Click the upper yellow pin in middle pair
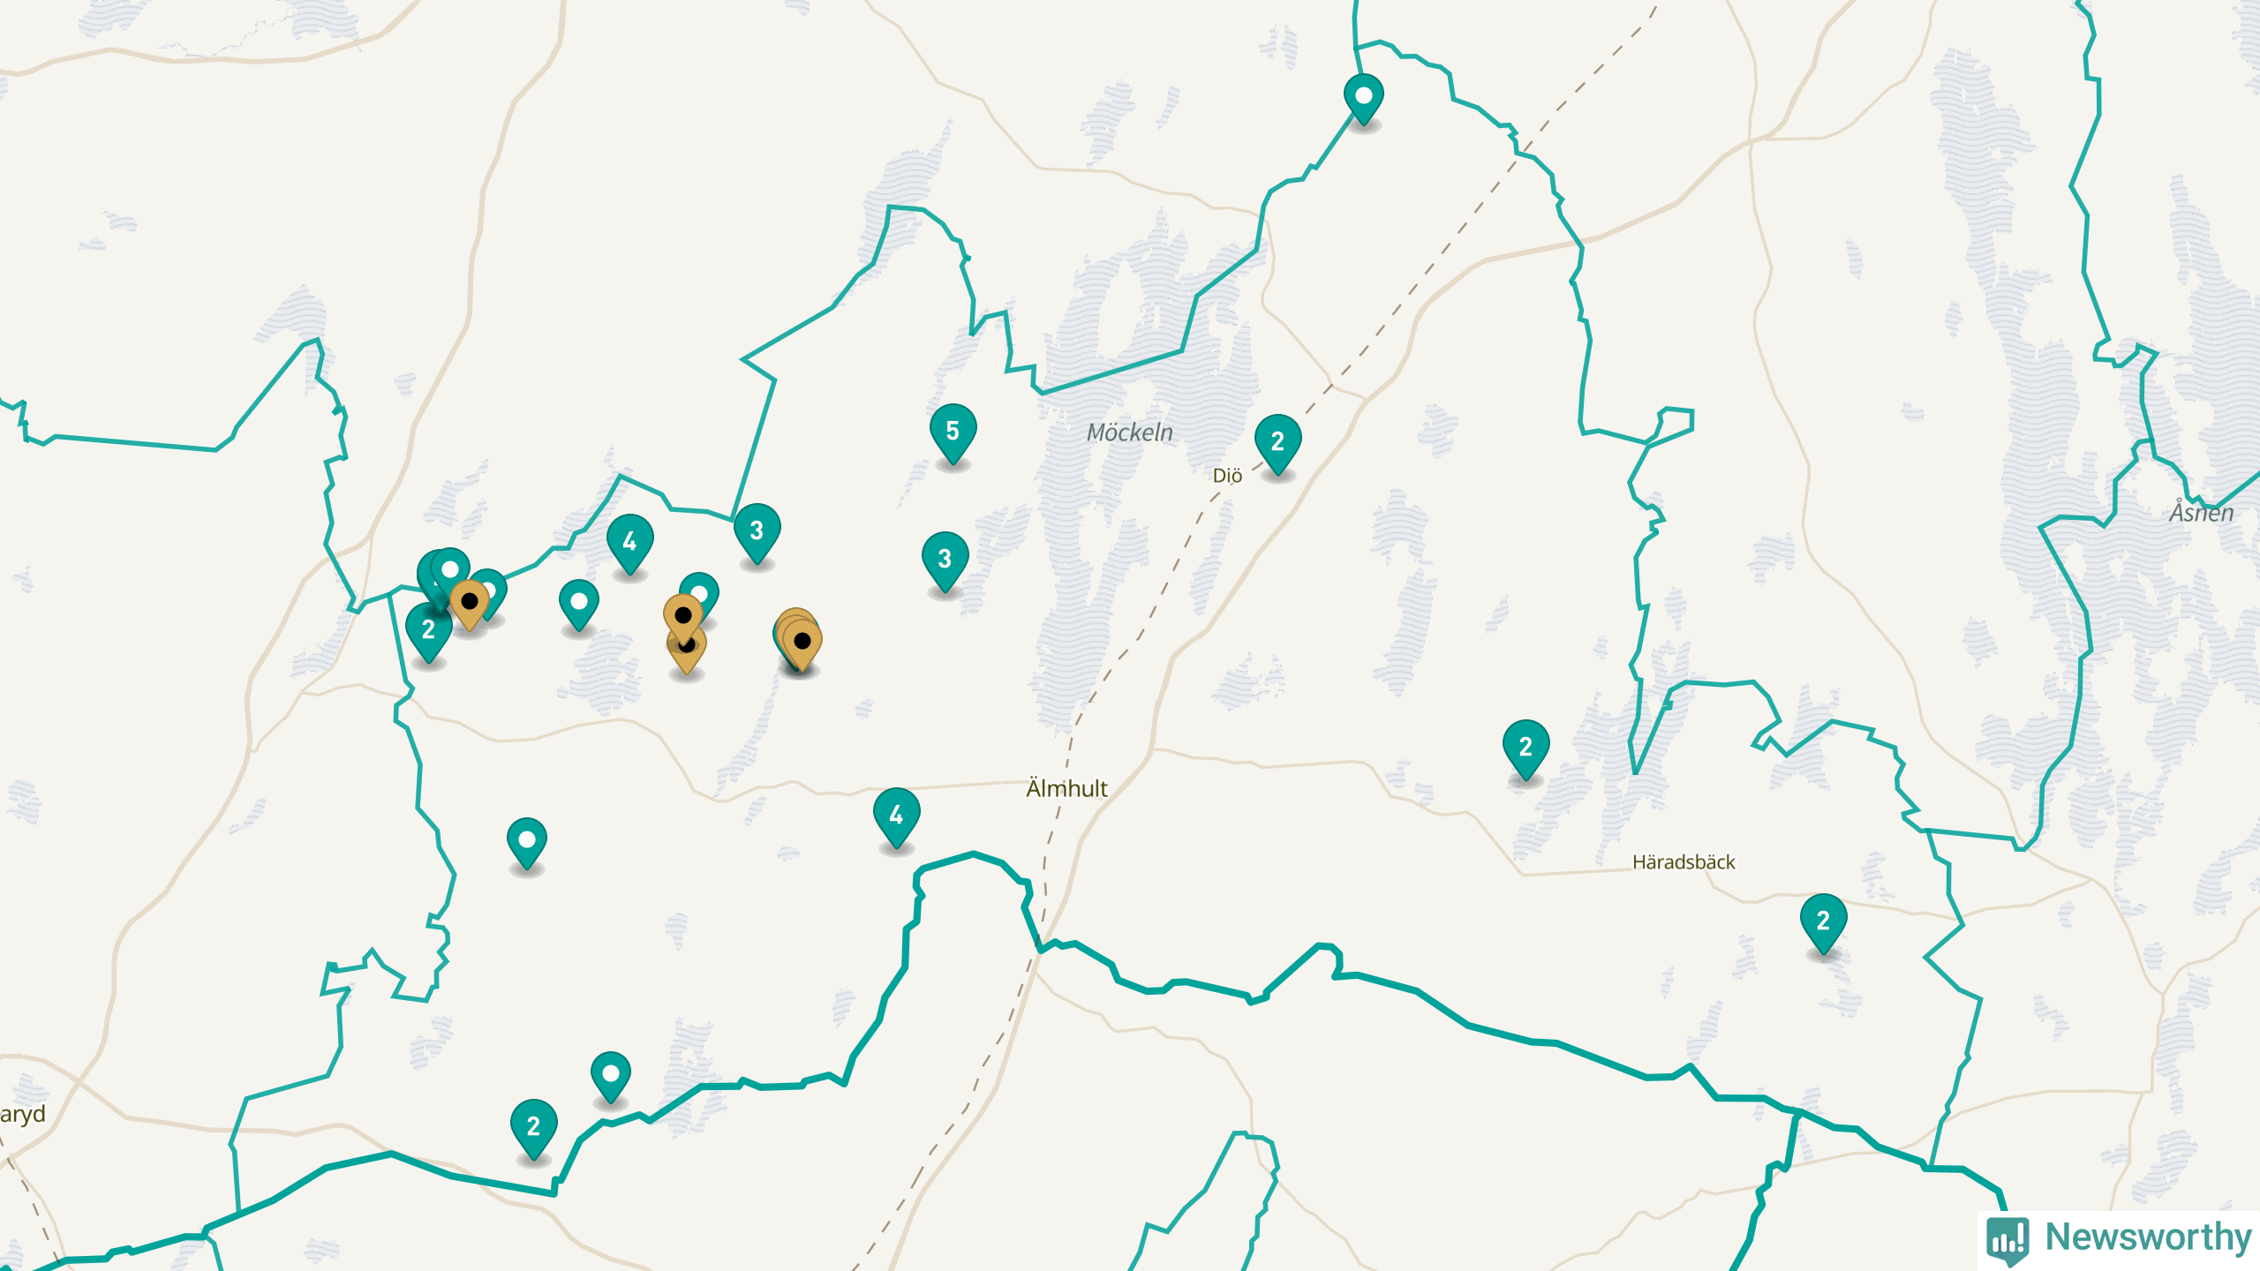Viewport: 2260px width, 1271px height. click(x=682, y=619)
